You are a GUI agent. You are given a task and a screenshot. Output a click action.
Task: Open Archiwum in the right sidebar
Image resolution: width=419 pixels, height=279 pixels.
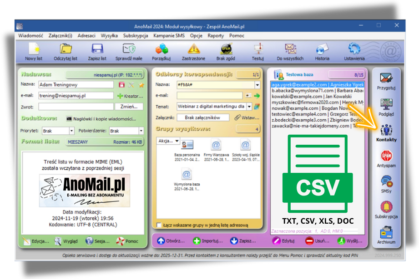click(386, 235)
